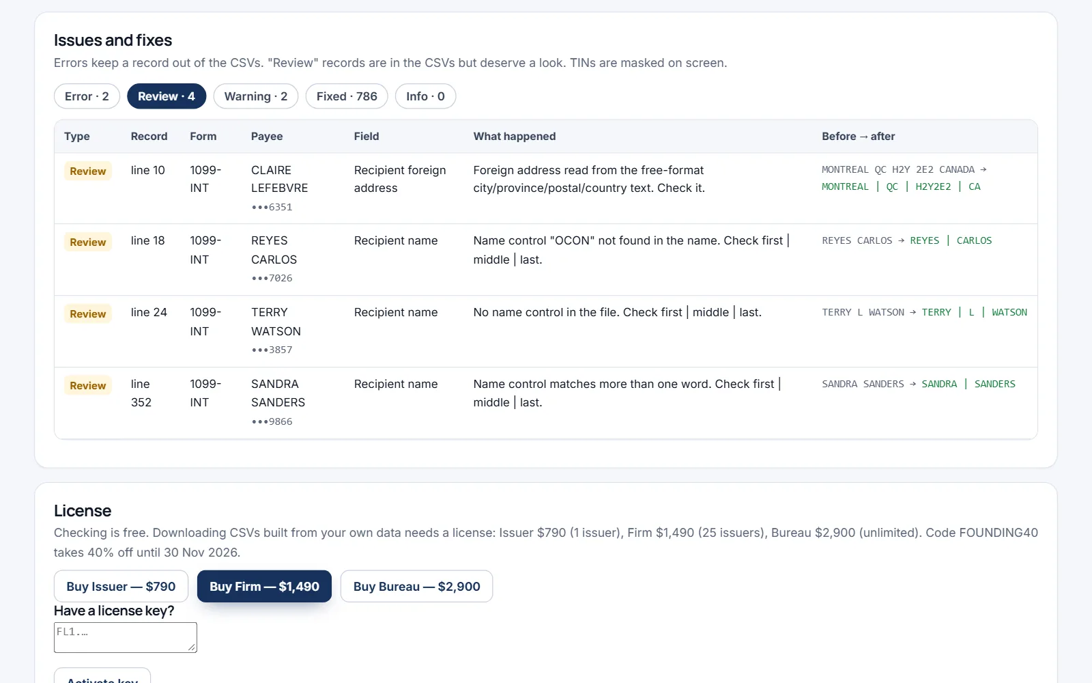Click the Buy Firm — $1,490 button
The width and height of the screenshot is (1092, 683).
pos(264,586)
